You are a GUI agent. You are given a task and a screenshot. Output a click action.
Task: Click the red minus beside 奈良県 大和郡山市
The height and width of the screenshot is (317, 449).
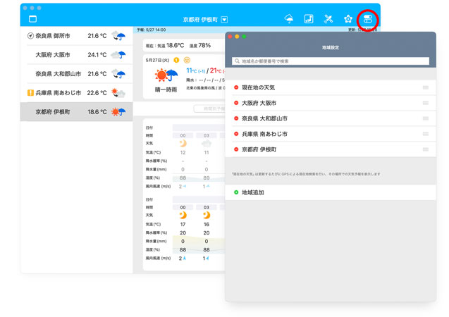[x=236, y=118]
